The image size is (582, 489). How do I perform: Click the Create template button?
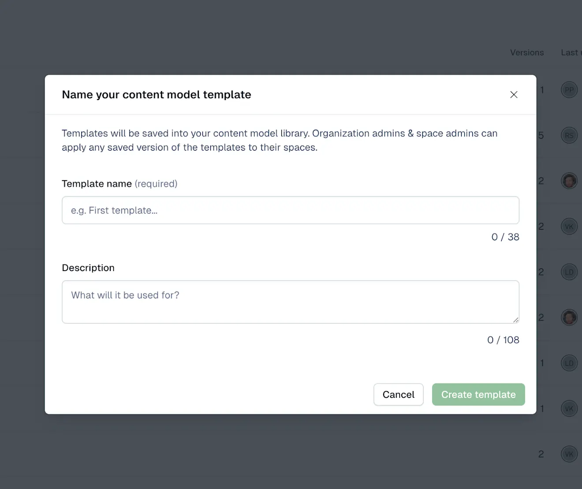[478, 394]
